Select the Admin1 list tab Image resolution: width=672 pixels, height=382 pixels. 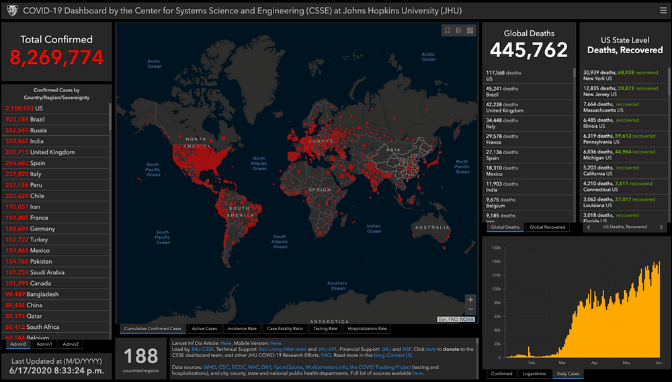[44, 344]
